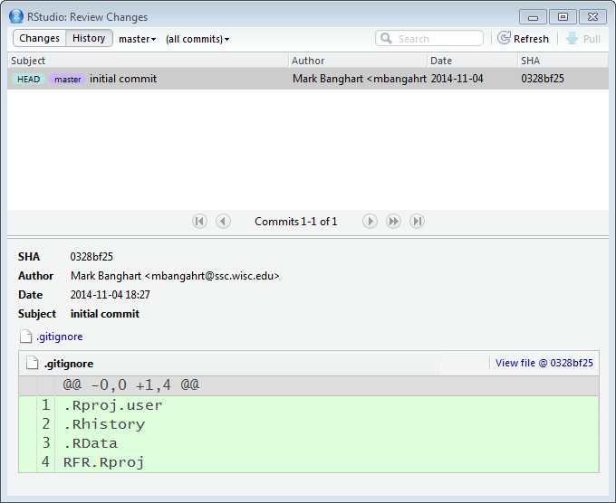
Task: Click the Subject column header
Action: tap(148, 61)
